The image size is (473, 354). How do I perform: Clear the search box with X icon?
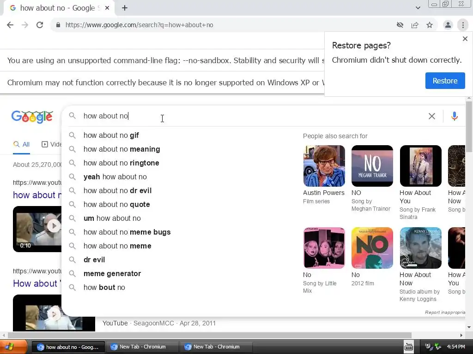pyautogui.click(x=432, y=116)
